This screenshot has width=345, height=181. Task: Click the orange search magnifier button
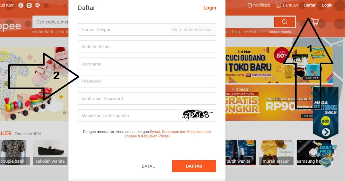click(x=285, y=22)
